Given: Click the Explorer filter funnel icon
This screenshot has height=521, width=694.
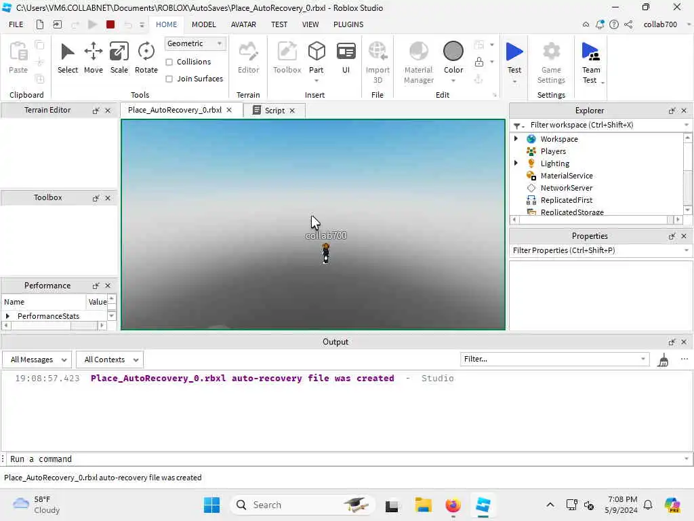Looking at the screenshot, I should (516, 126).
